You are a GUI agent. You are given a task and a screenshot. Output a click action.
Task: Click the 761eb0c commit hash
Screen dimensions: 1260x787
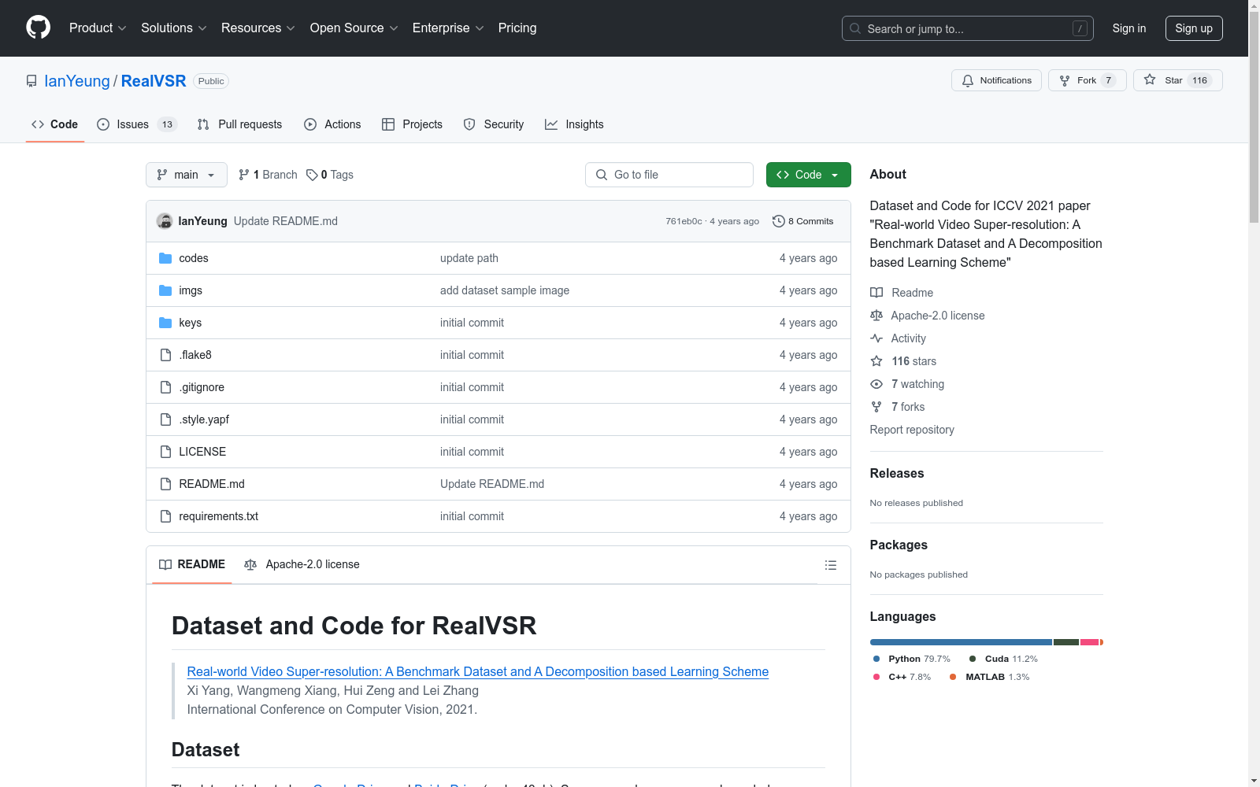point(684,221)
